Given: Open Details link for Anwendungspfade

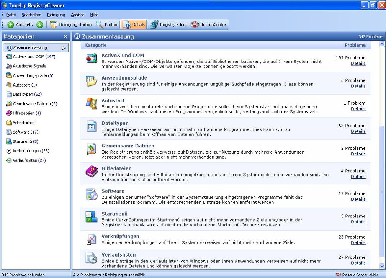Looking at the screenshot, I should tap(358, 86).
